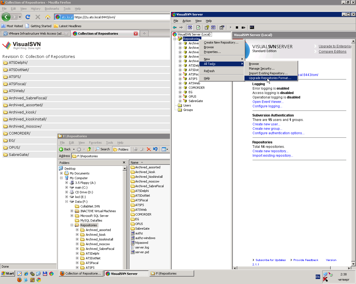
Task: Click the Compare Editions link
Action: pyautogui.click(x=333, y=52)
